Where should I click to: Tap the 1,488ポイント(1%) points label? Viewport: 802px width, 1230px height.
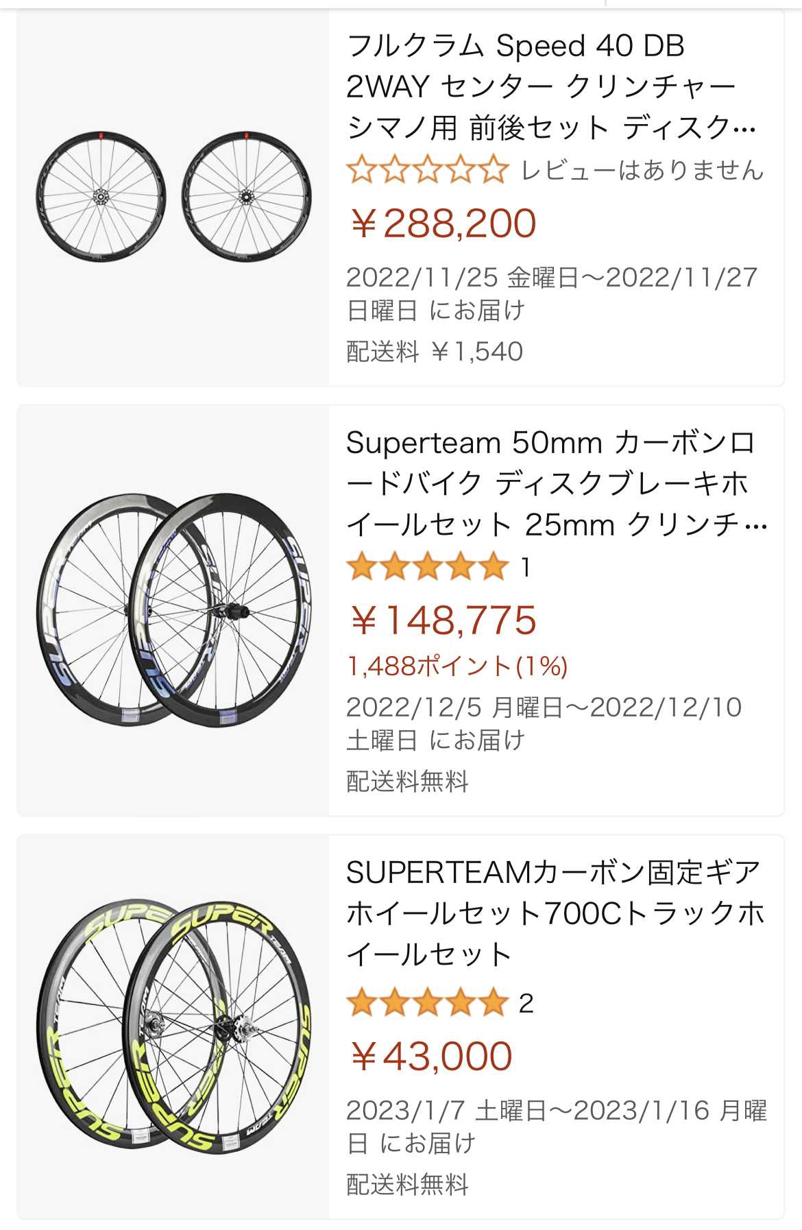click(457, 666)
